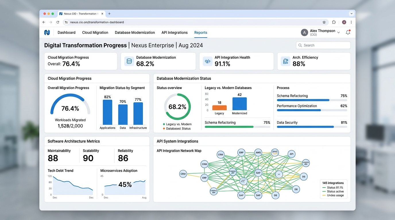
Task: Open the tab search dropdown arrow
Action: pyautogui.click(x=351, y=13)
